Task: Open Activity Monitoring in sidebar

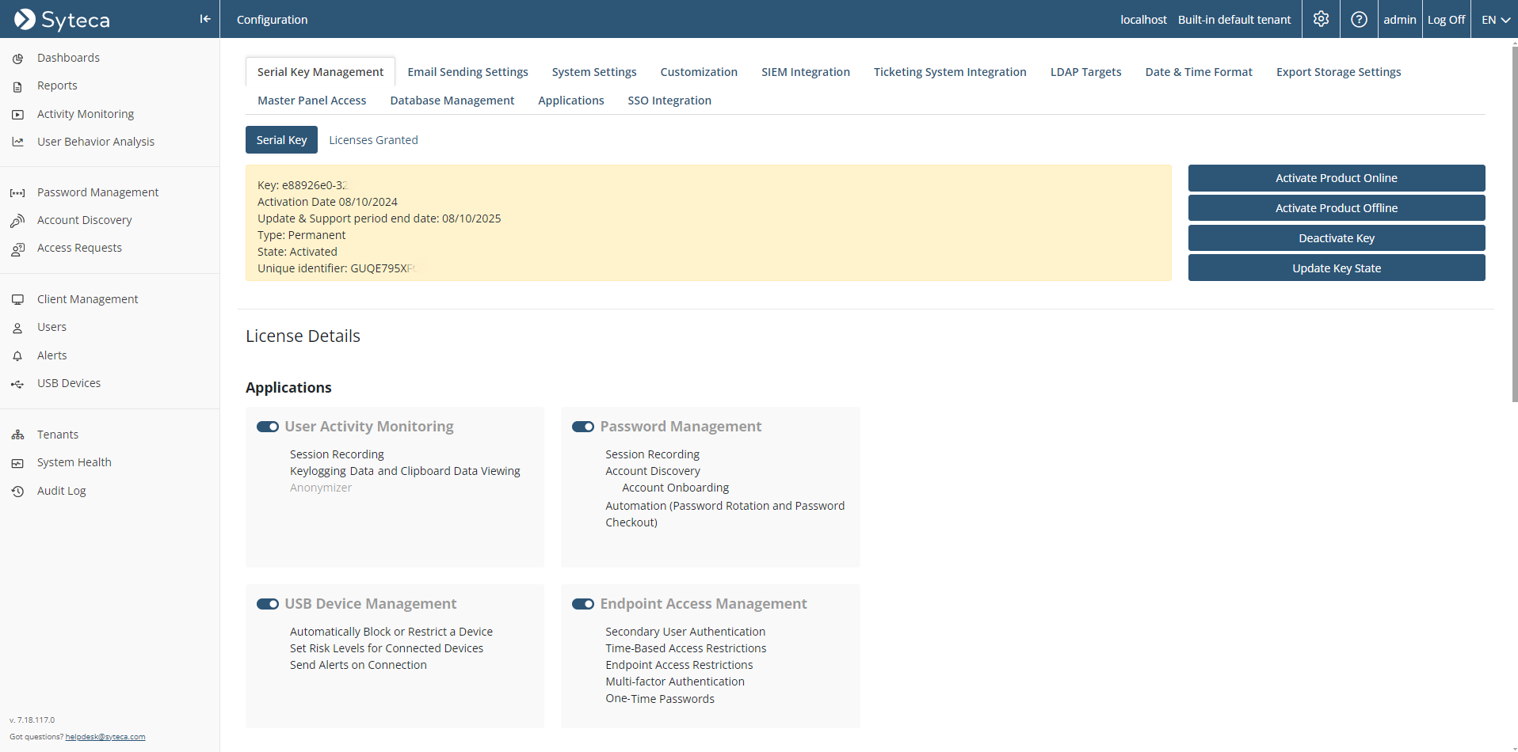Action: [x=86, y=114]
